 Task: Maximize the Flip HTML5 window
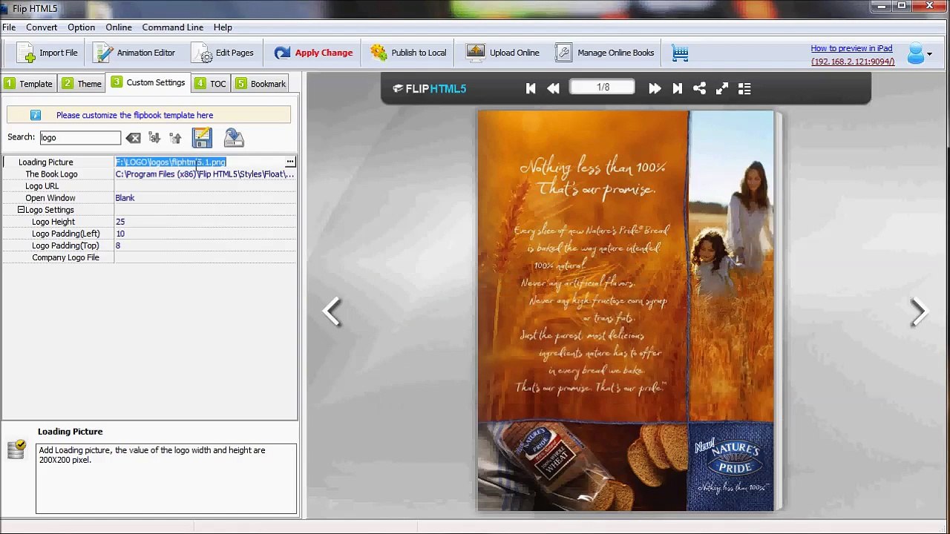click(902, 7)
